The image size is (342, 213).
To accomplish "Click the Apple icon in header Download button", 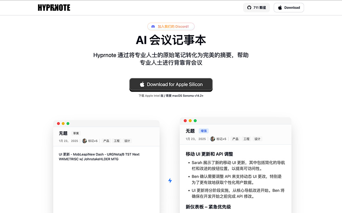I will pos(280,7).
